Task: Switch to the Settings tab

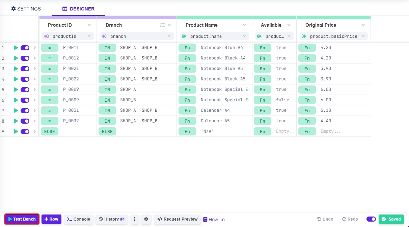Action: (26, 9)
